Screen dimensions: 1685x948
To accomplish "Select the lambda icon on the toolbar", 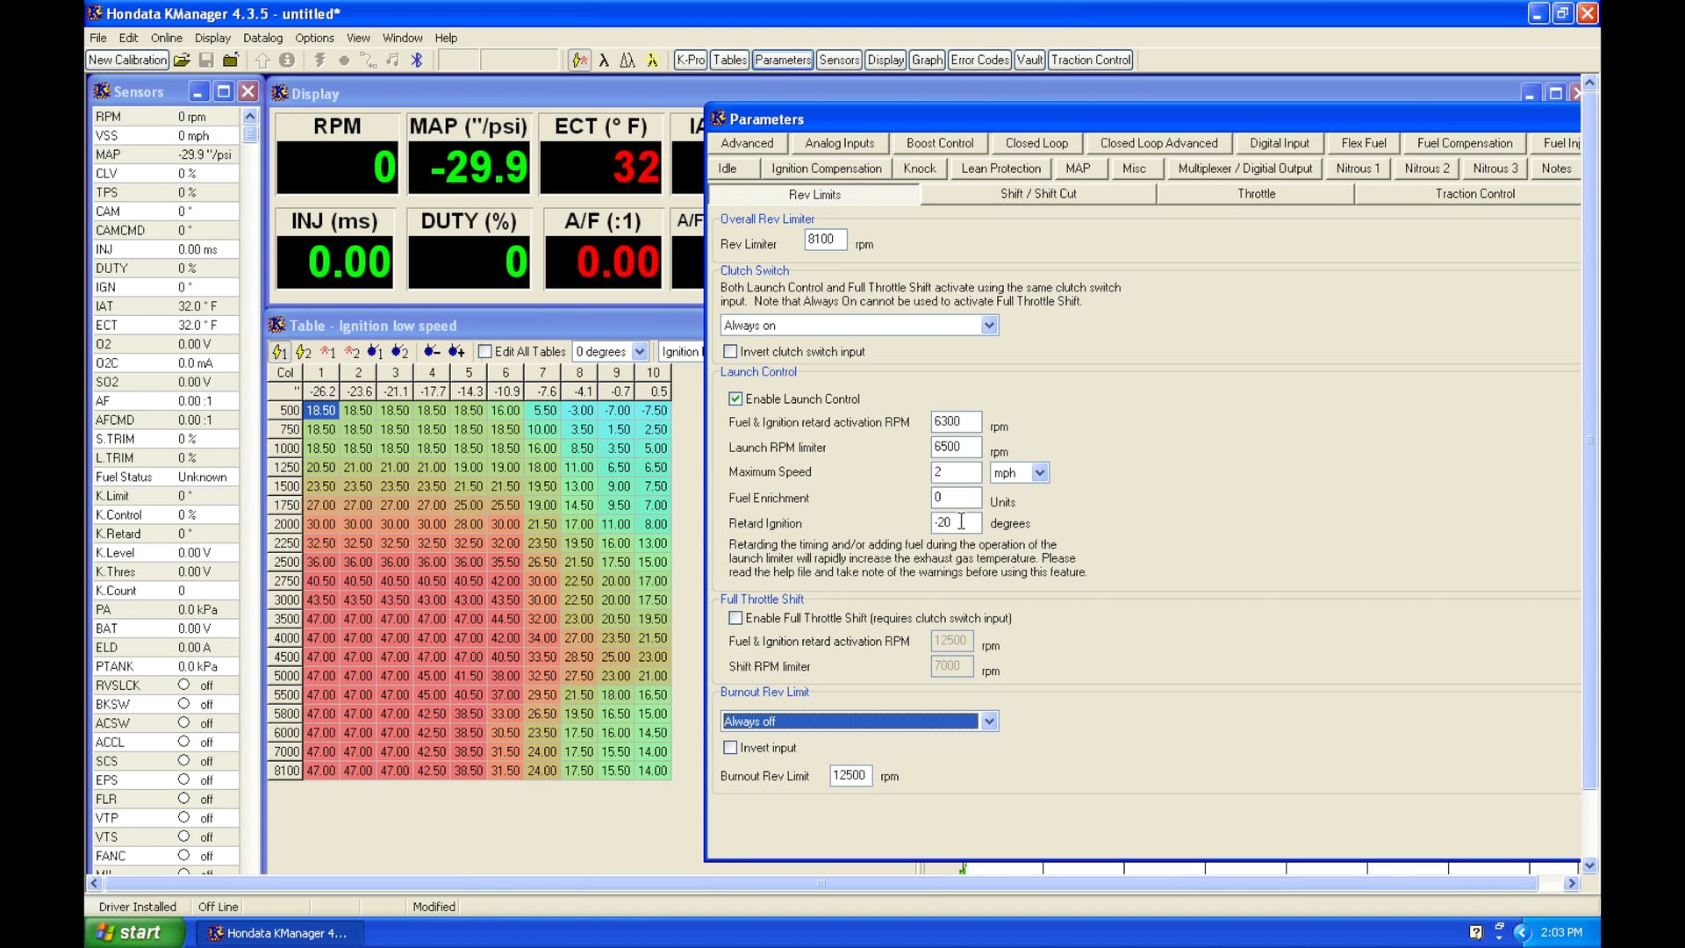I will (x=606, y=60).
